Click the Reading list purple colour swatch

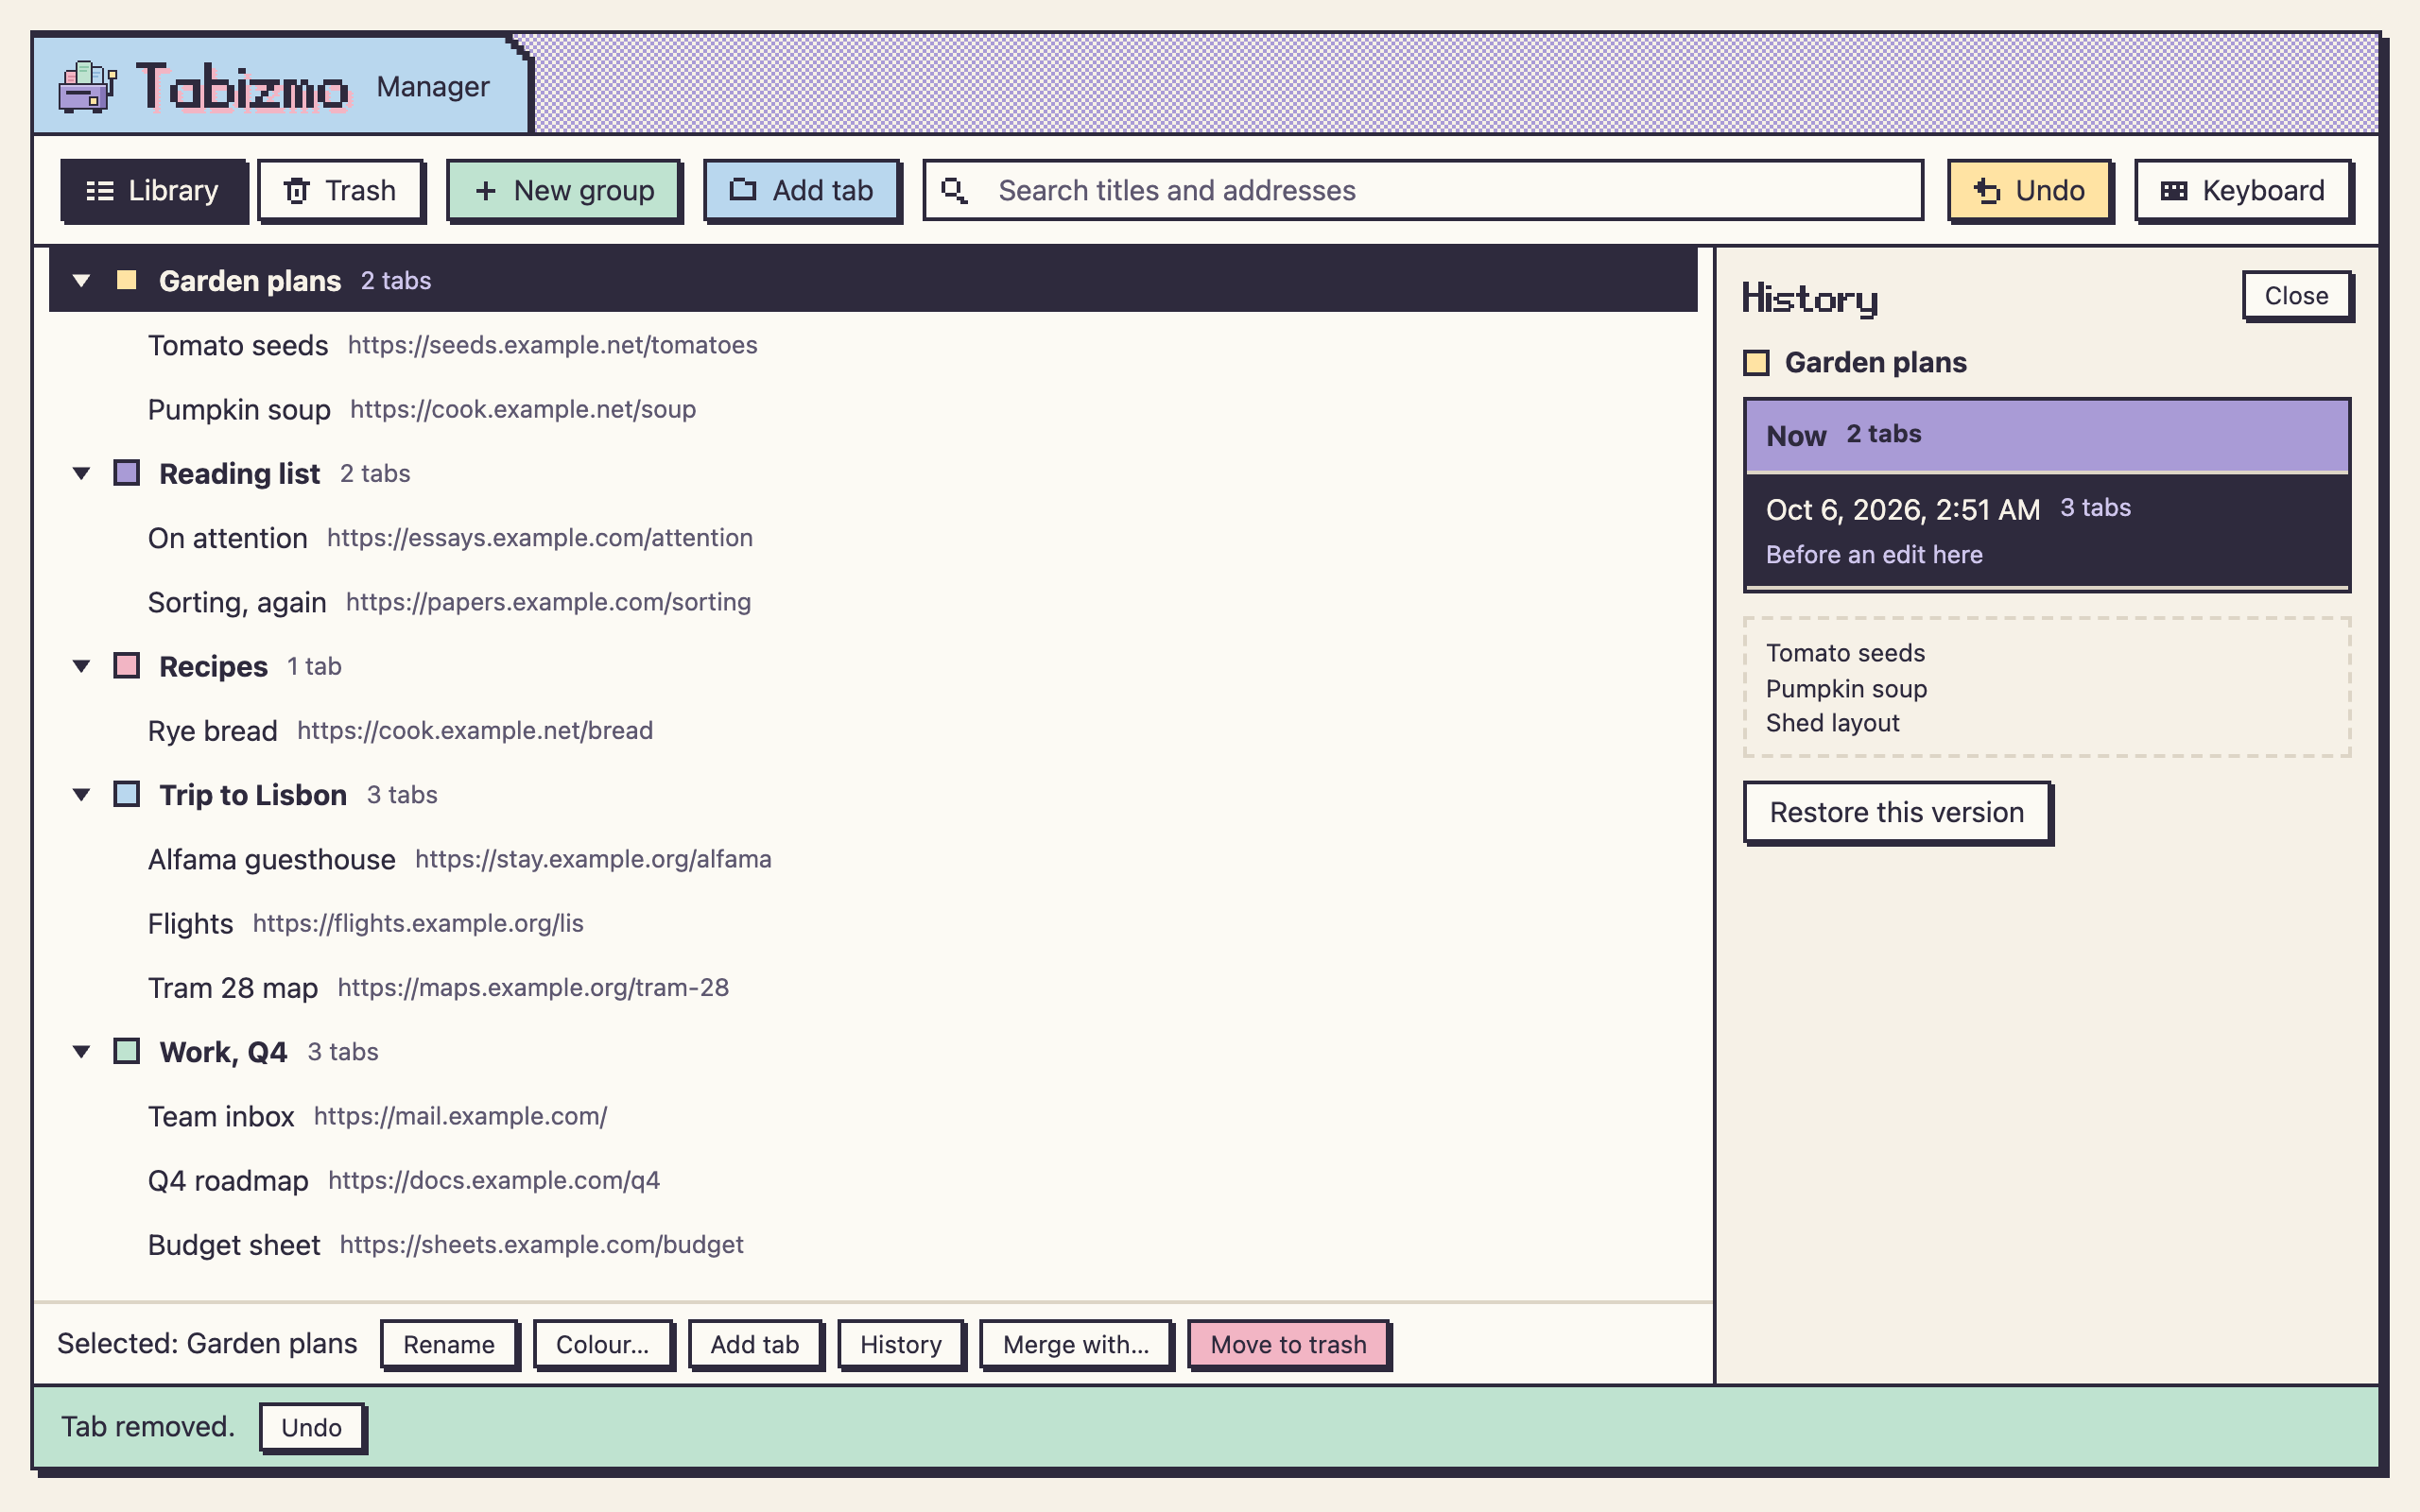[126, 472]
